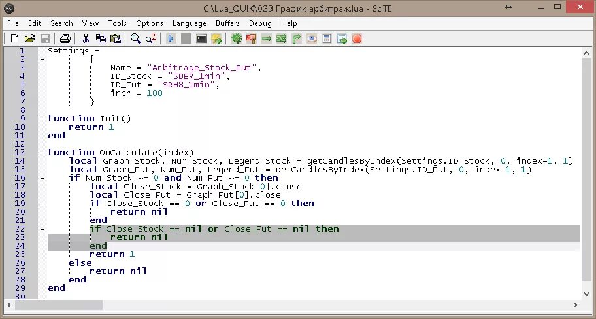
Task: Open Find with the magnifier icon
Action: click(x=135, y=38)
